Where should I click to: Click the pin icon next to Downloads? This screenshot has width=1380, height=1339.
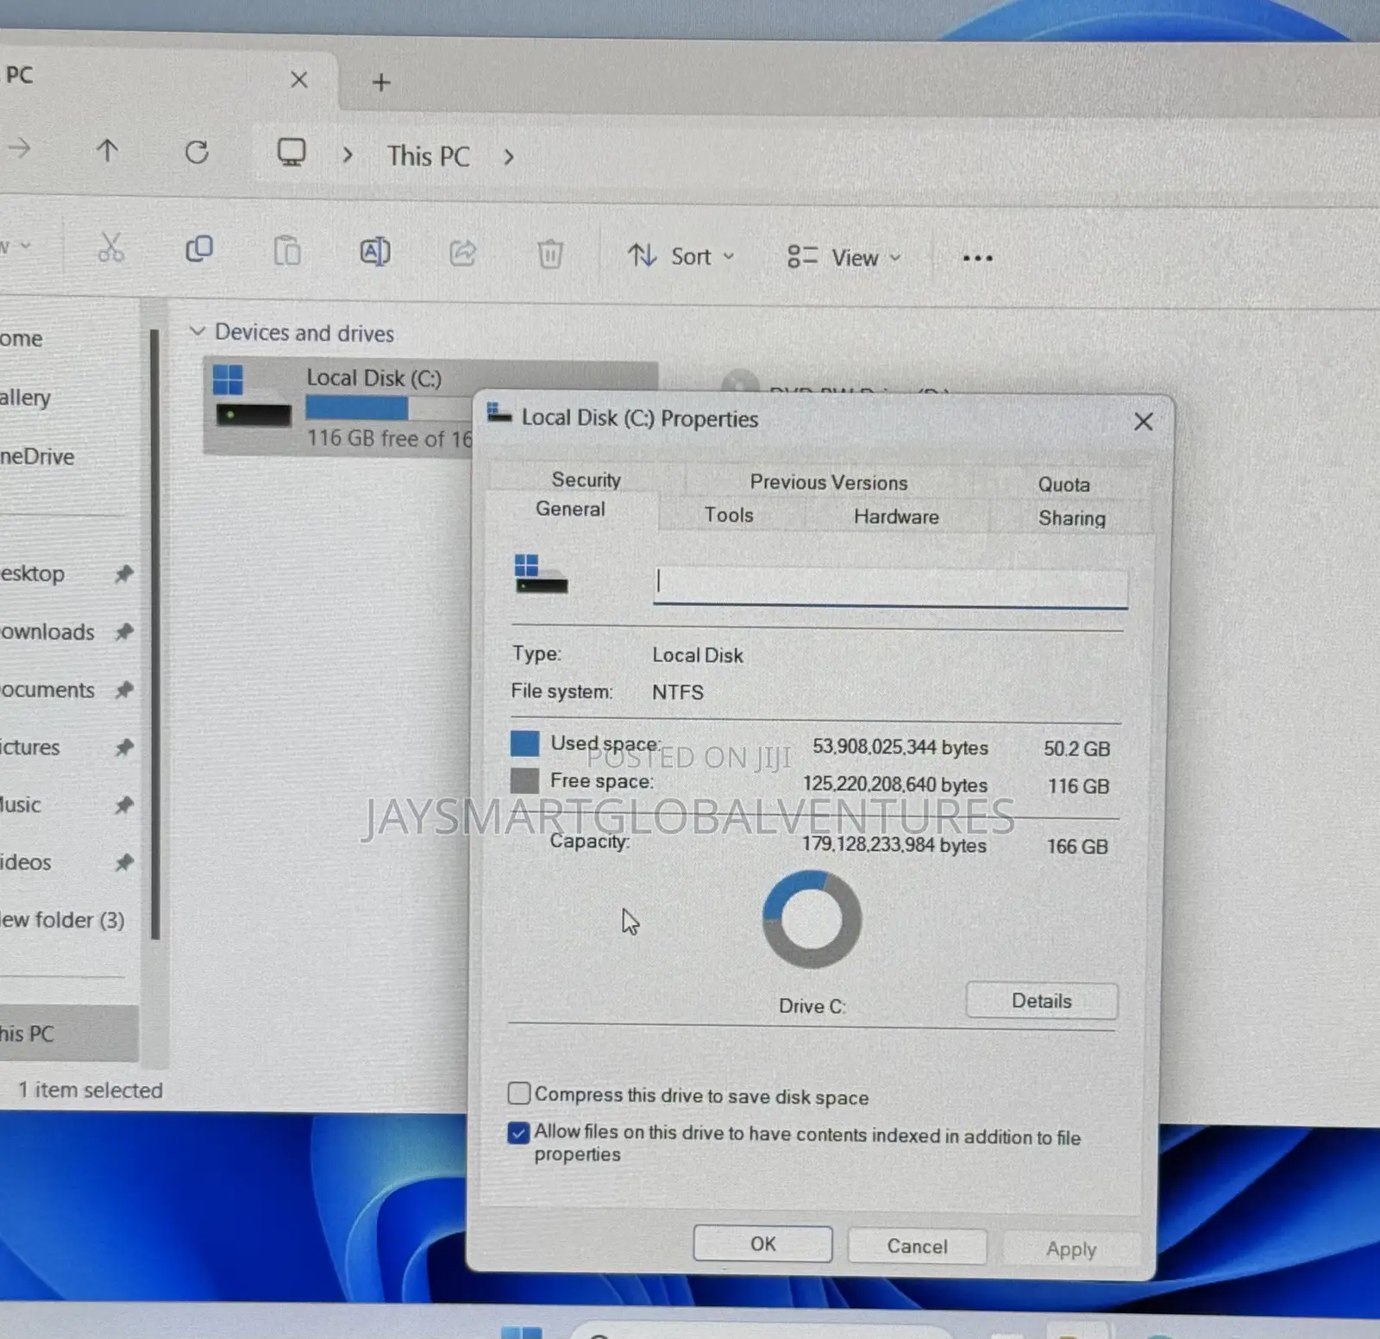click(124, 632)
